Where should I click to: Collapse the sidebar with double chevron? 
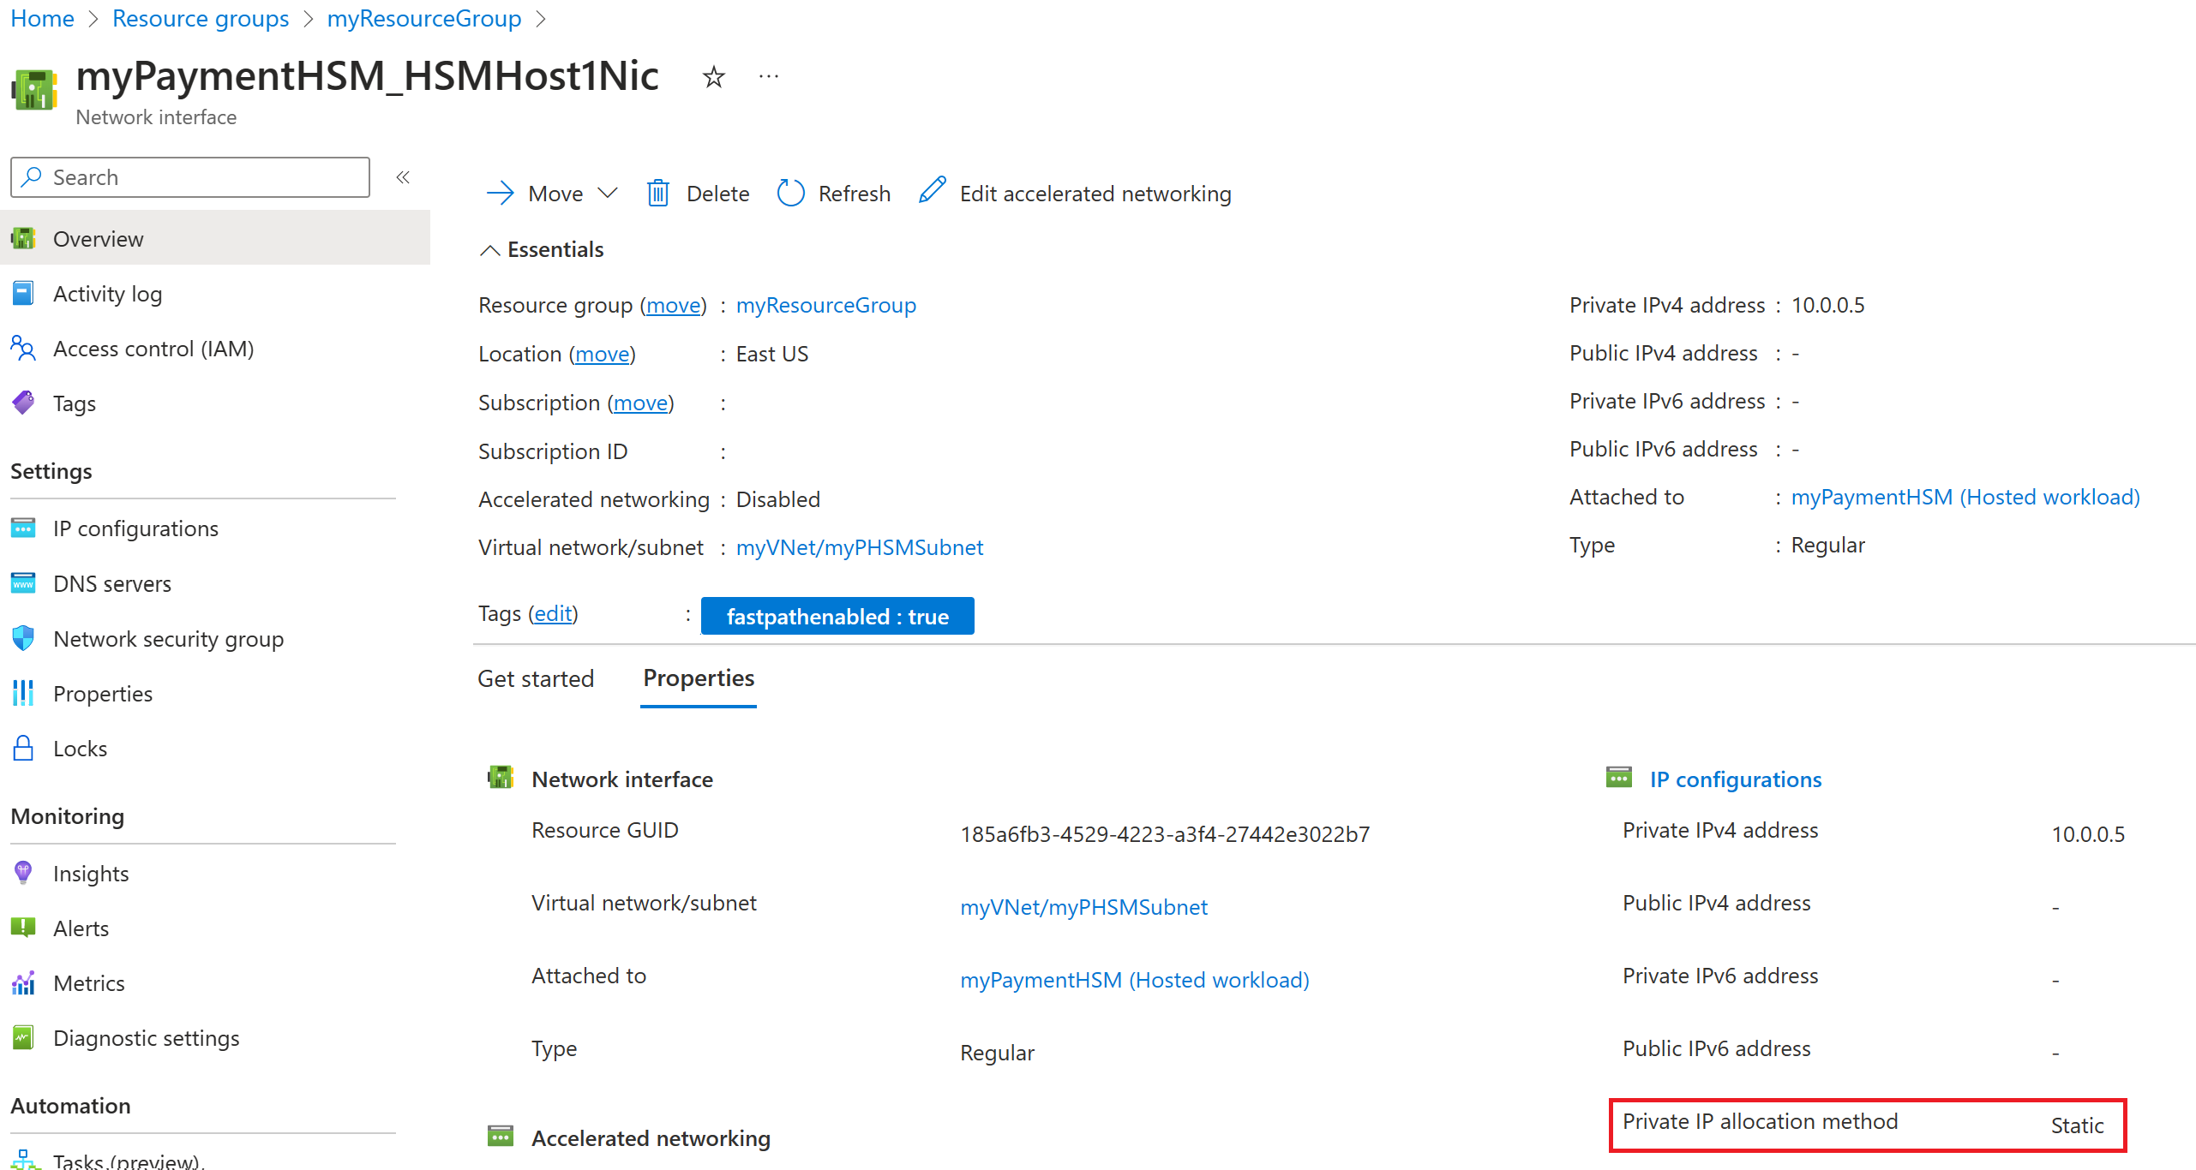point(403,177)
